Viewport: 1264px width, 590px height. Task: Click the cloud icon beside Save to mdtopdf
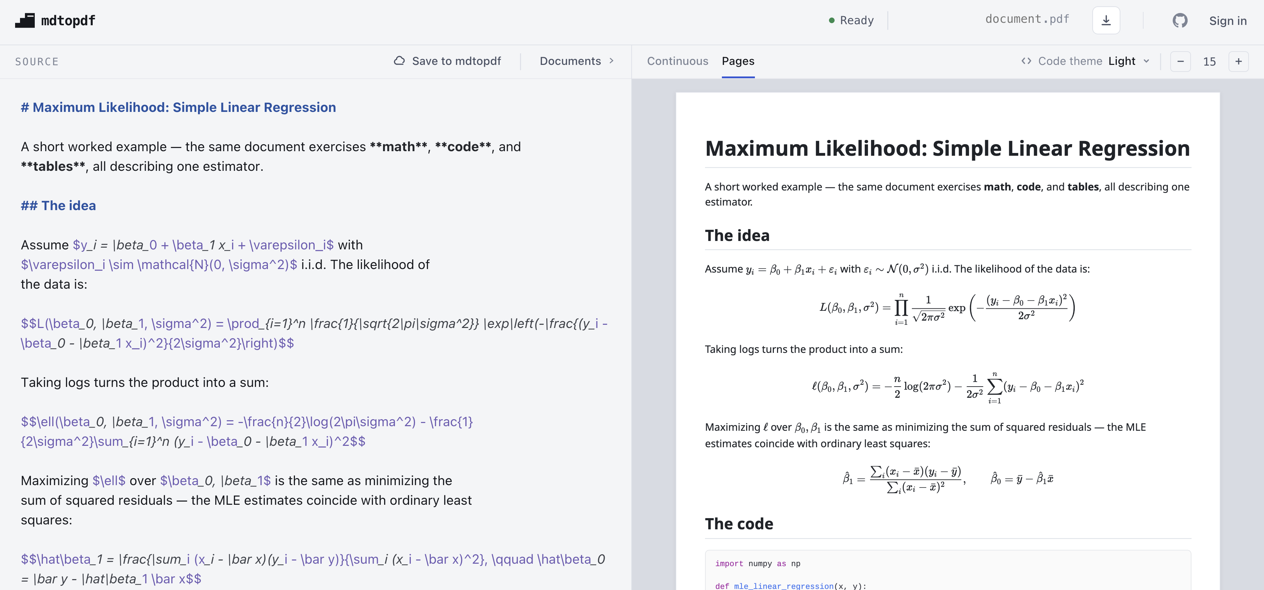pos(400,61)
